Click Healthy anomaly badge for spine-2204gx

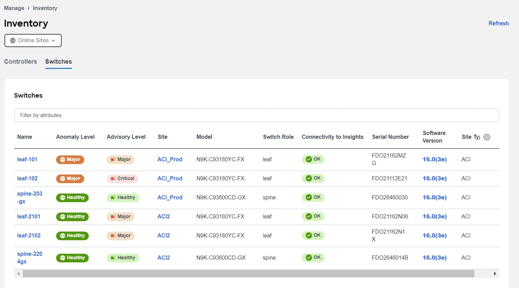click(x=72, y=258)
